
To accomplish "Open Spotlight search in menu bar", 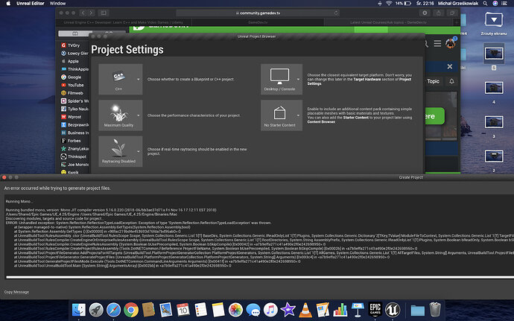I will coord(485,3).
